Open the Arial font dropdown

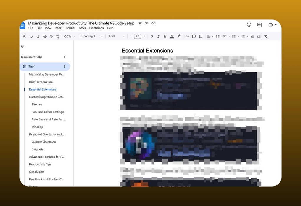[x=117, y=36]
